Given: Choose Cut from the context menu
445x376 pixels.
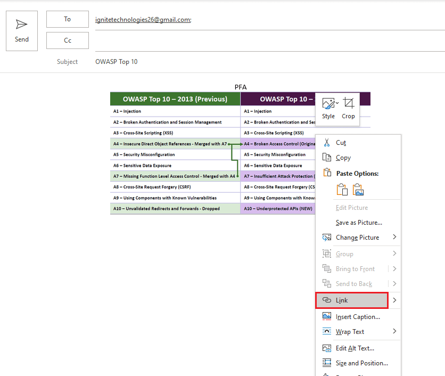Looking at the screenshot, I should pos(358,143).
